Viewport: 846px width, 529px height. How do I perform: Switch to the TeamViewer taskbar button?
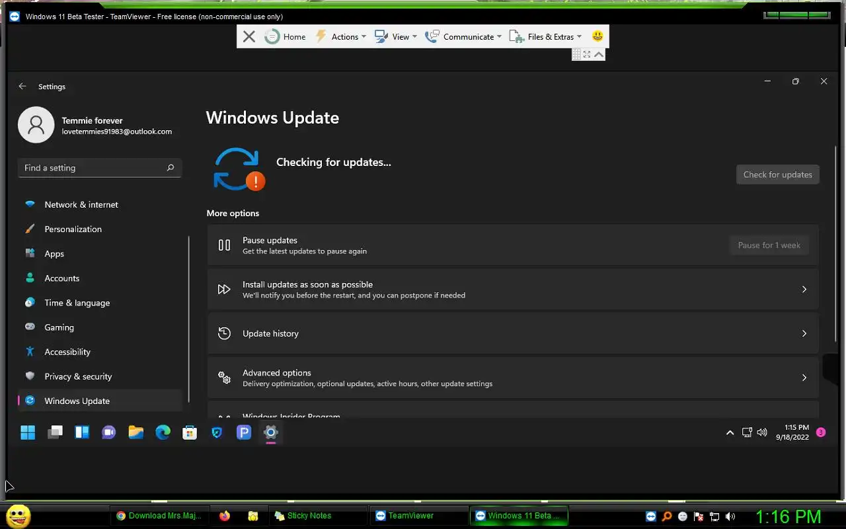pyautogui.click(x=420, y=516)
